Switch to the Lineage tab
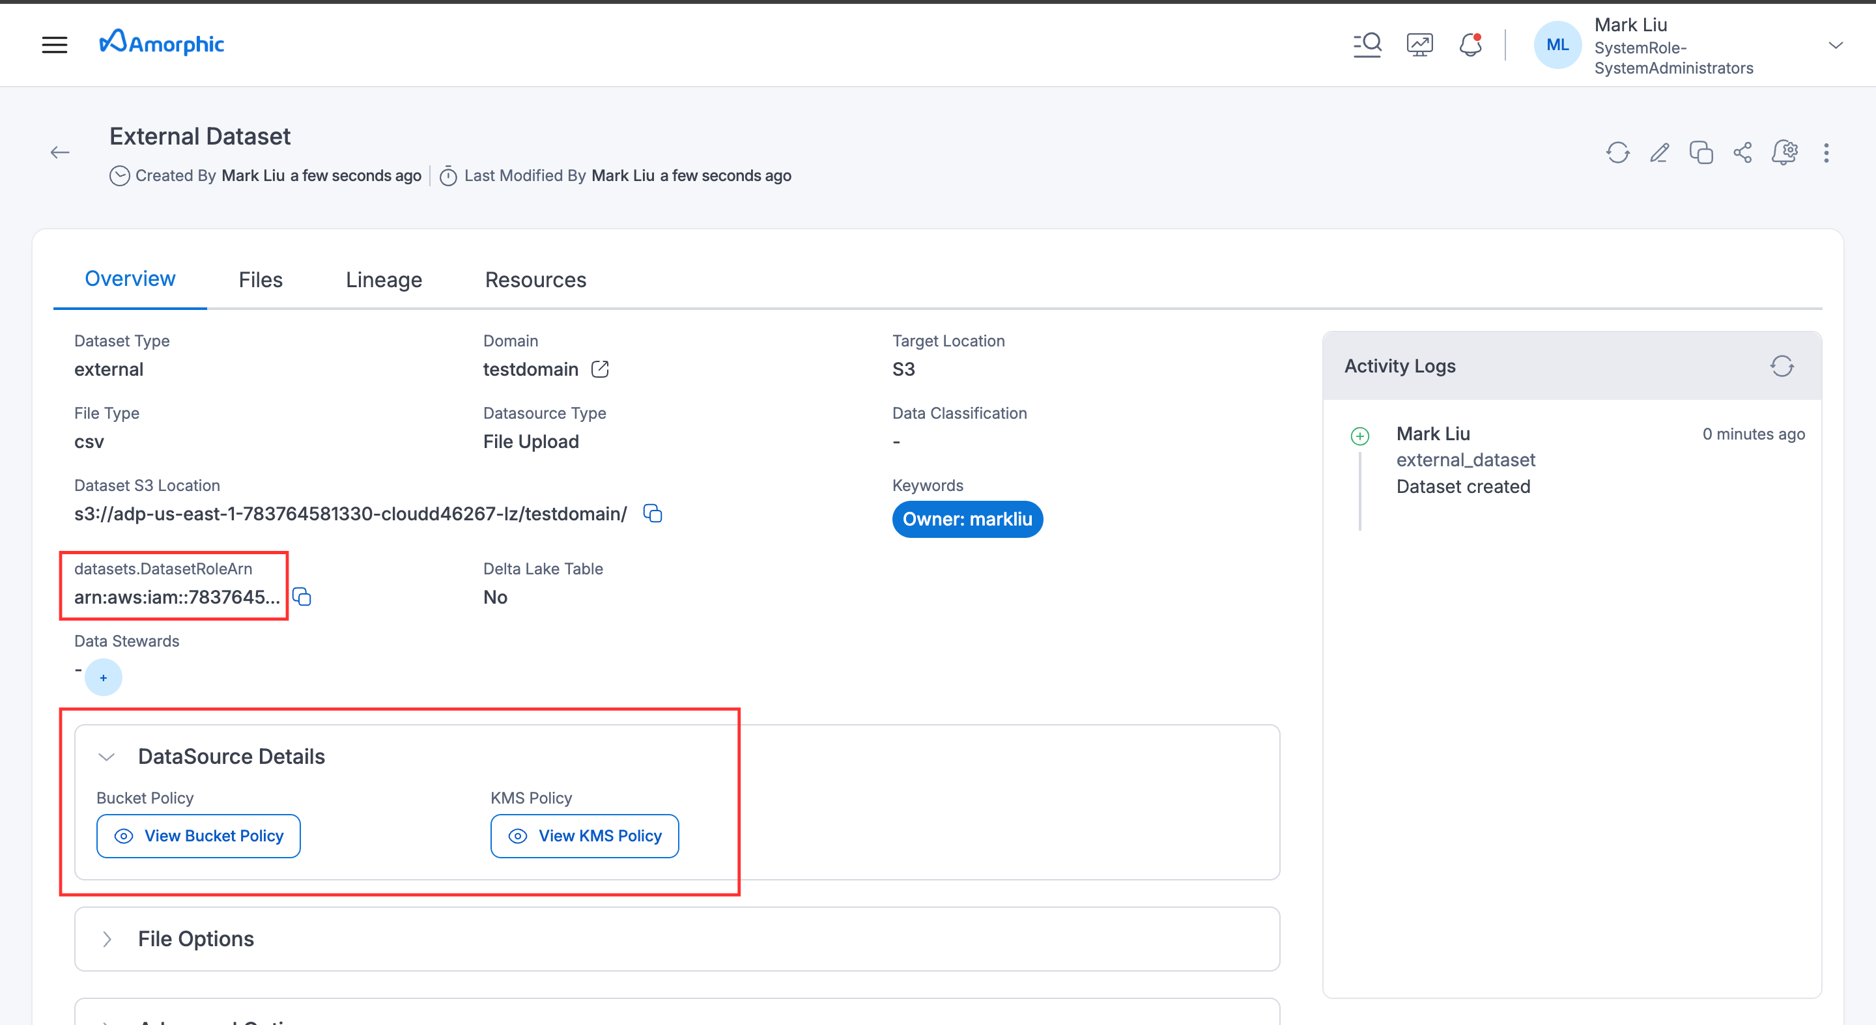1876x1025 pixels. click(x=384, y=279)
